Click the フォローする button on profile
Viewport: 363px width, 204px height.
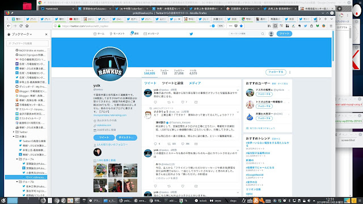pyautogui.click(x=276, y=72)
